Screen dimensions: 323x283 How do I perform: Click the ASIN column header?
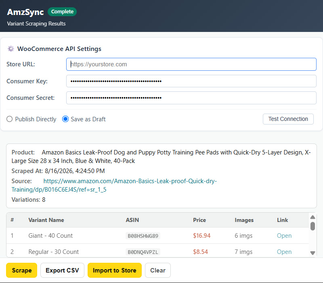(132, 220)
